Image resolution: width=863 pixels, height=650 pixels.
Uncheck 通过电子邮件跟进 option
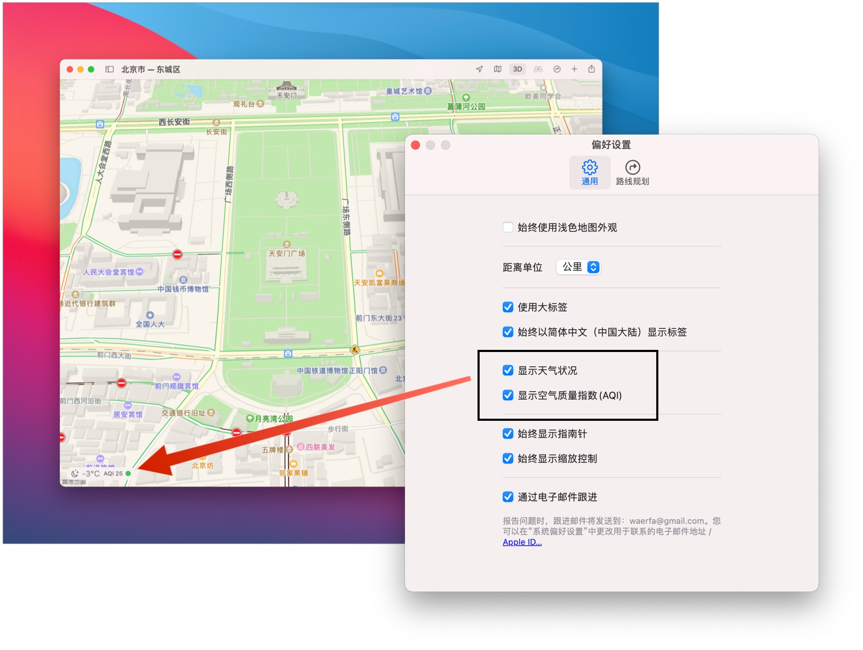click(x=508, y=497)
